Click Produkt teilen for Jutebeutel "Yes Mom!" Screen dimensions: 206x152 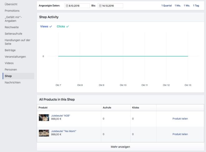(x=180, y=134)
